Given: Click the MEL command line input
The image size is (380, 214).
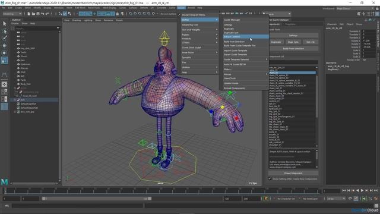Looking at the screenshot, I should click(78, 206).
